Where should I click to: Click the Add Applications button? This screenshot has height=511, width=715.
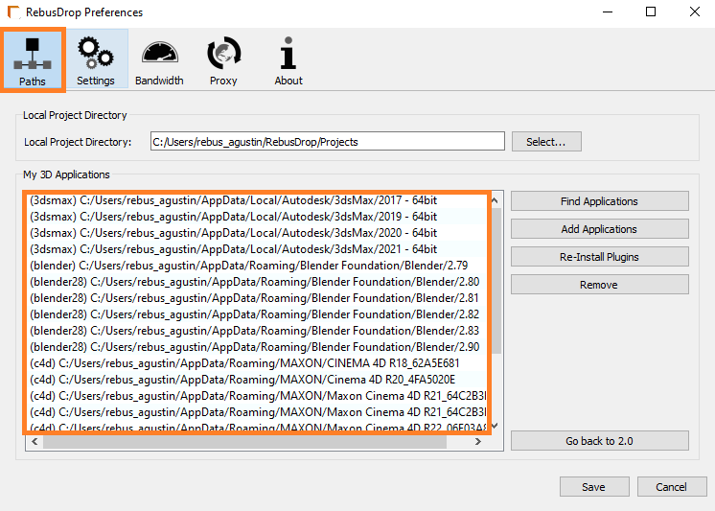599,229
